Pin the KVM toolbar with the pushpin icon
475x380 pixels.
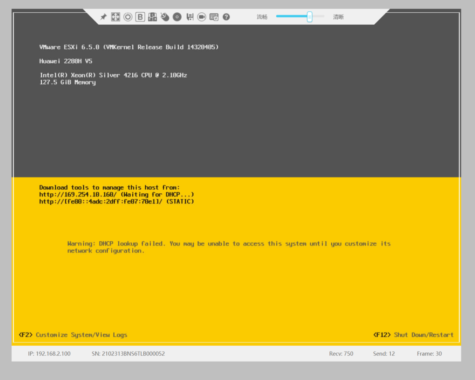(x=104, y=17)
